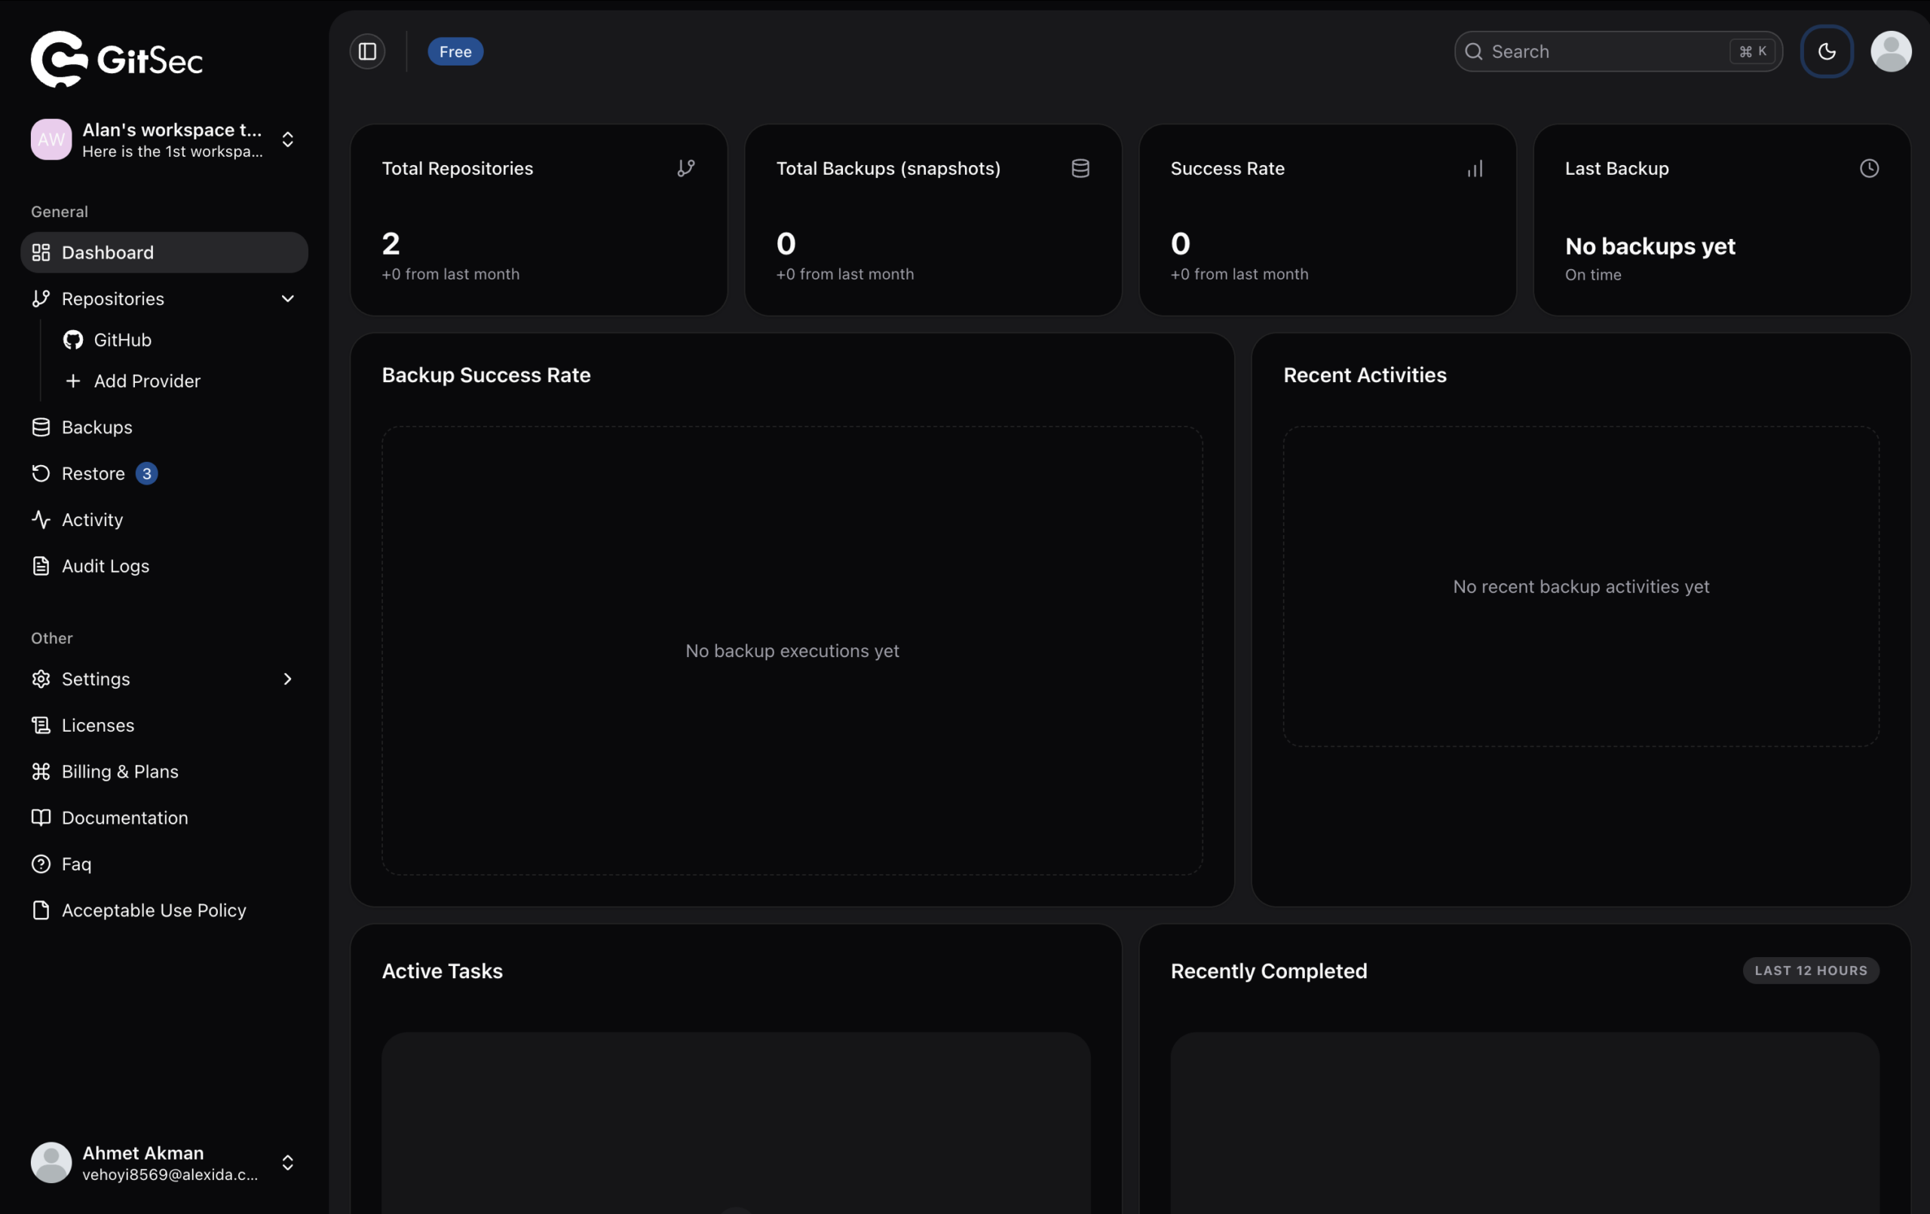Open the user avatar at top right
The width and height of the screenshot is (1930, 1214).
point(1891,51)
